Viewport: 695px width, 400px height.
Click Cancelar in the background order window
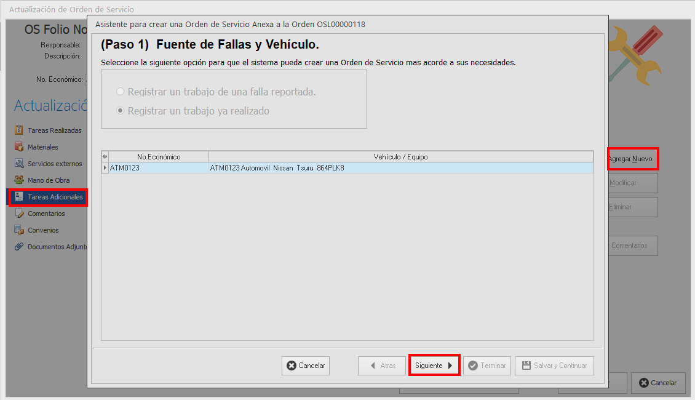pyautogui.click(x=658, y=383)
